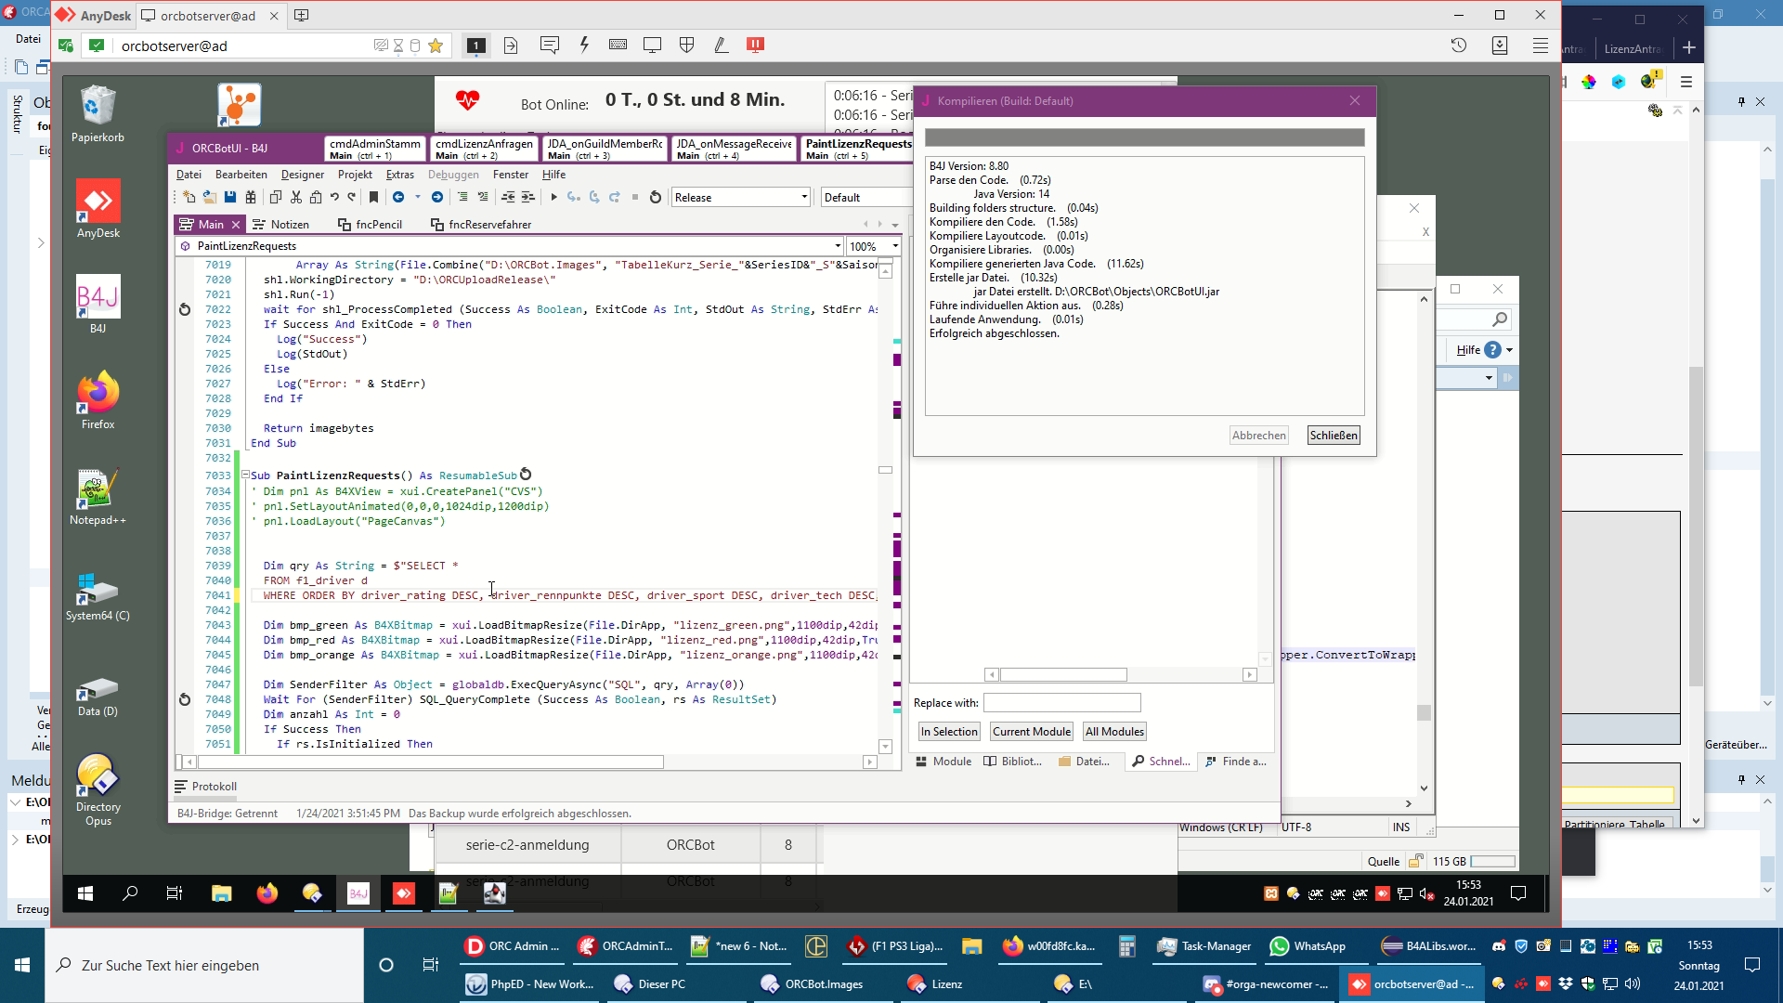Click the AnyDesk actions lightning icon

(584, 46)
